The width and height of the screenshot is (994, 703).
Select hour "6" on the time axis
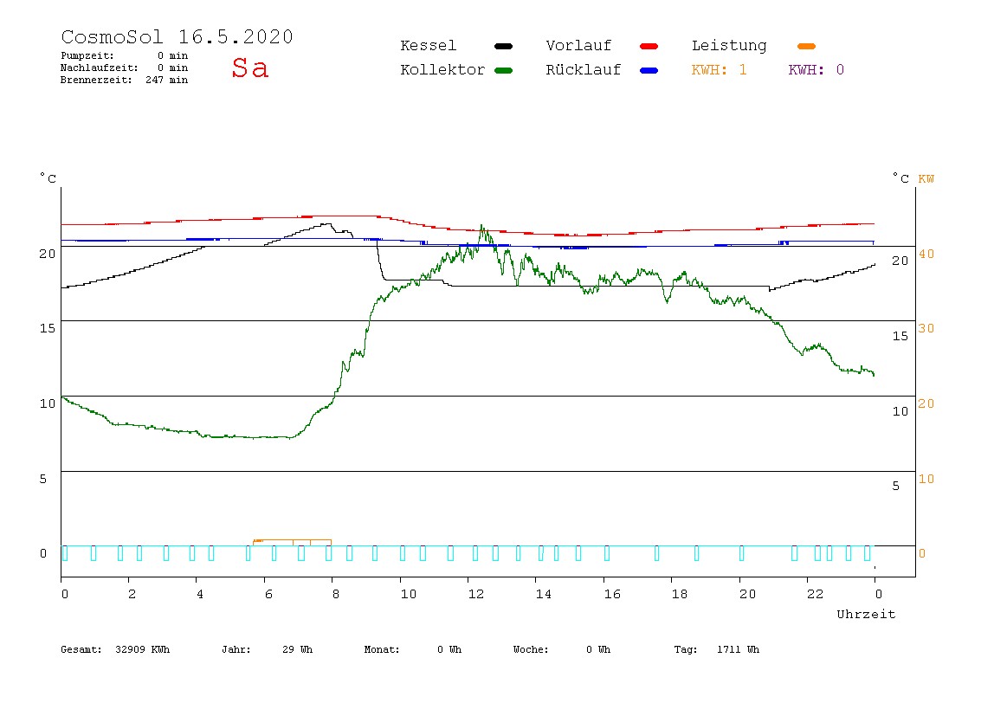[268, 594]
